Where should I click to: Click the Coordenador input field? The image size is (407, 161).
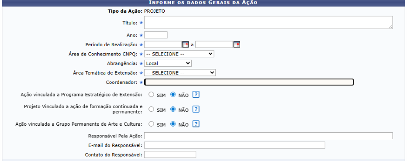point(249,82)
